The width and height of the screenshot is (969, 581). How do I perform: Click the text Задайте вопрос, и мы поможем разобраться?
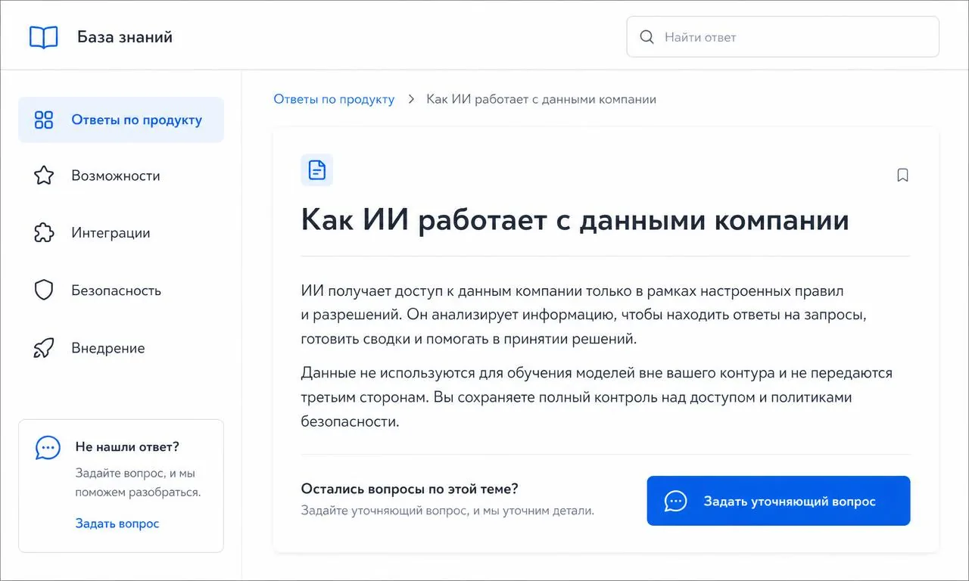(x=138, y=483)
